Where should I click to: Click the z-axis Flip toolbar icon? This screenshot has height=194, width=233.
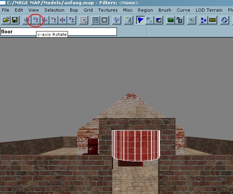click(63, 20)
